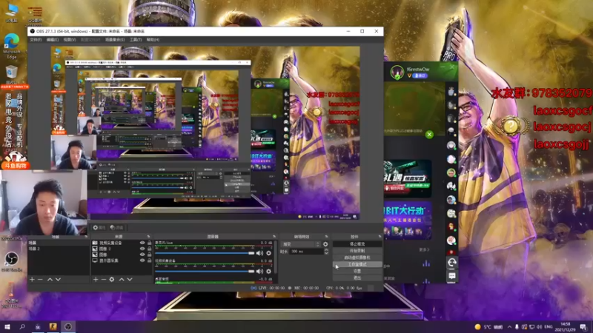Open the Recycle Bin desktop icon

(12, 74)
